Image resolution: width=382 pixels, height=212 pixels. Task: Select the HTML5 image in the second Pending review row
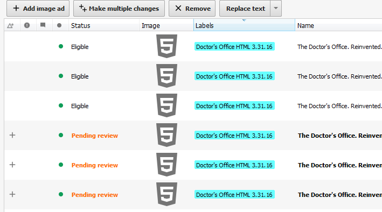[167, 165]
